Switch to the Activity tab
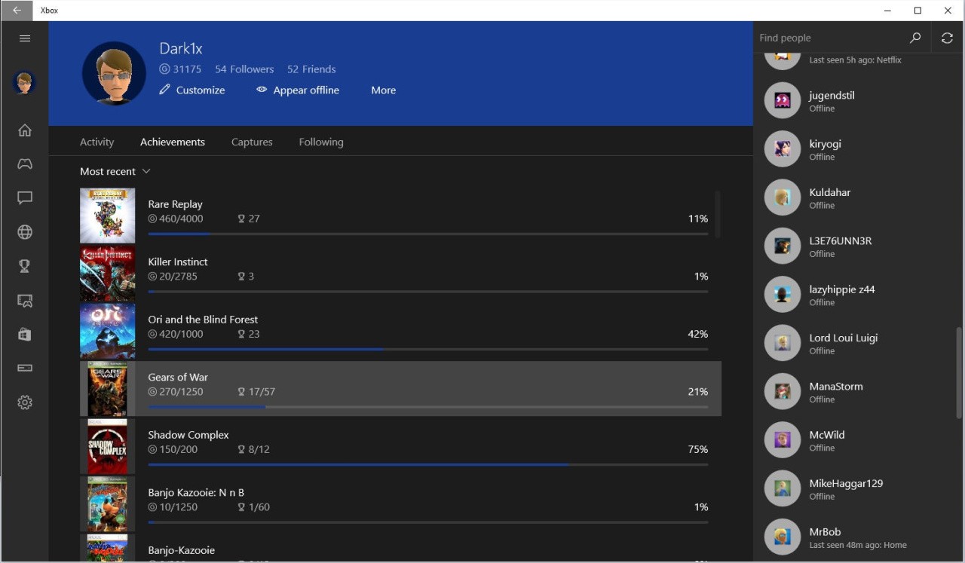 pos(96,142)
